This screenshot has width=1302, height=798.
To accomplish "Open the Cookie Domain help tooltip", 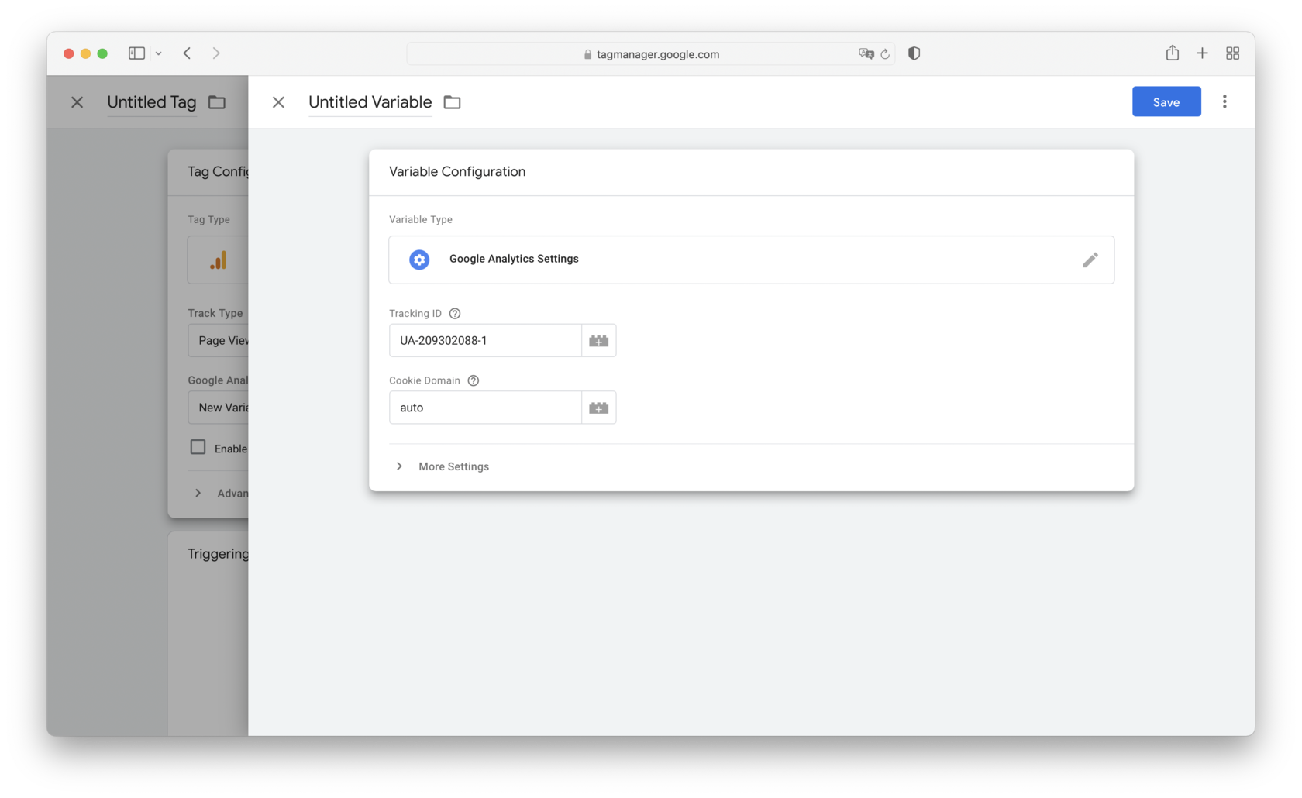I will pos(473,380).
